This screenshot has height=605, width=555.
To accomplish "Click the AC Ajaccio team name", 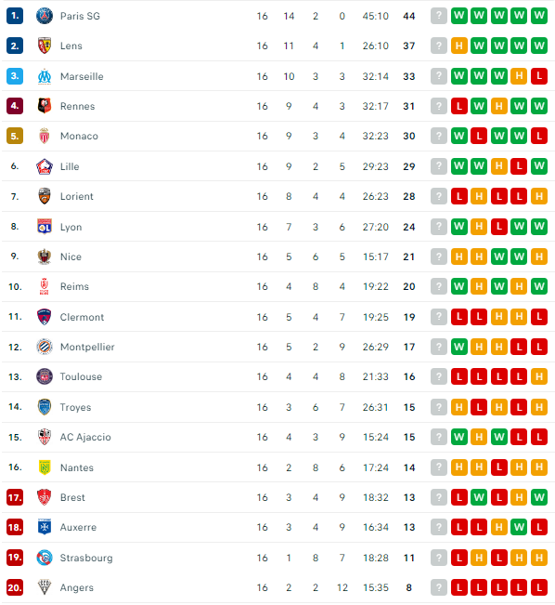I will tap(85, 437).
